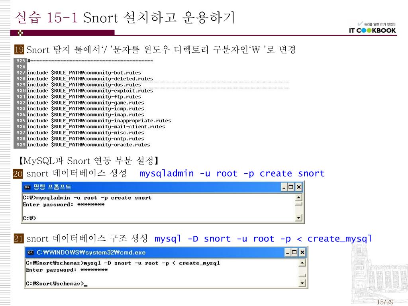Click scroll-up arrow in cmd.exe window
408x306 pixels.
pos(302,263)
